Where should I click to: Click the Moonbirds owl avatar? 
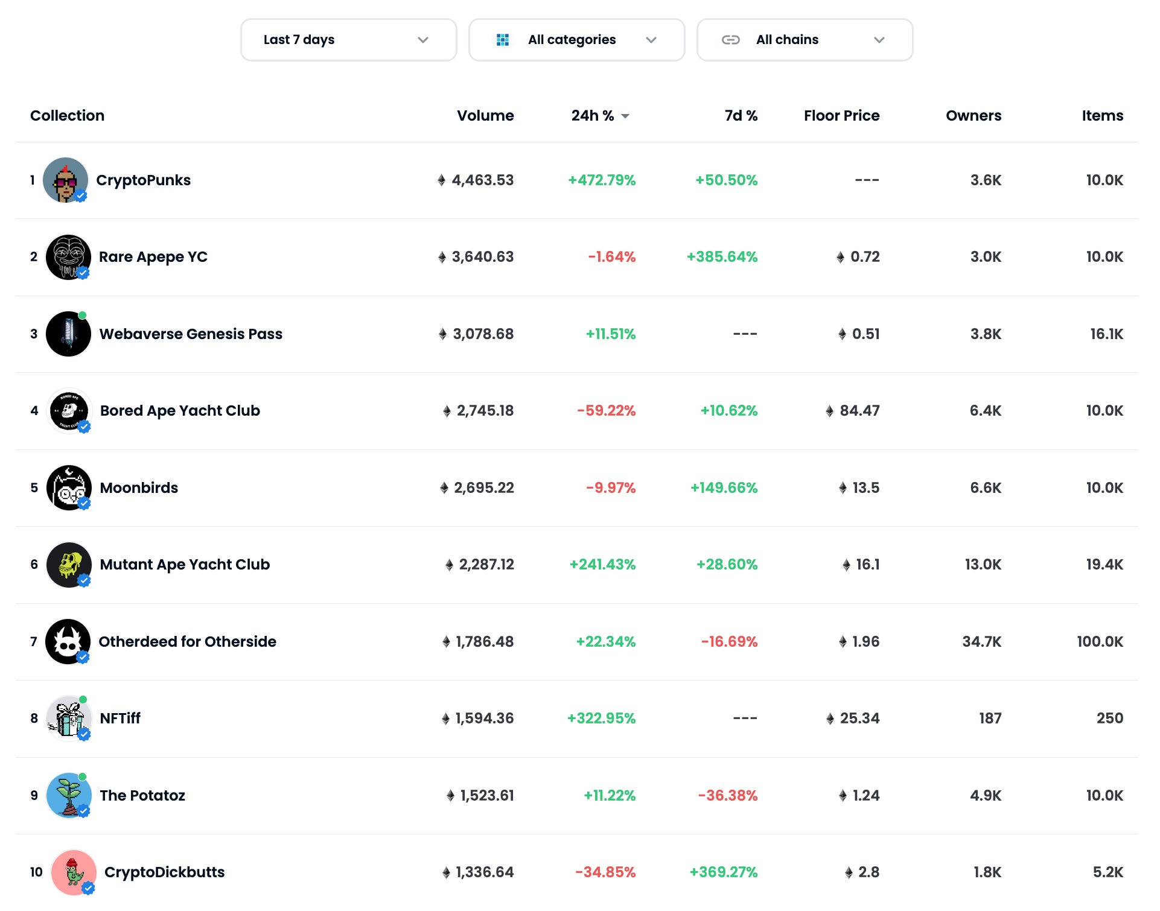tap(68, 488)
